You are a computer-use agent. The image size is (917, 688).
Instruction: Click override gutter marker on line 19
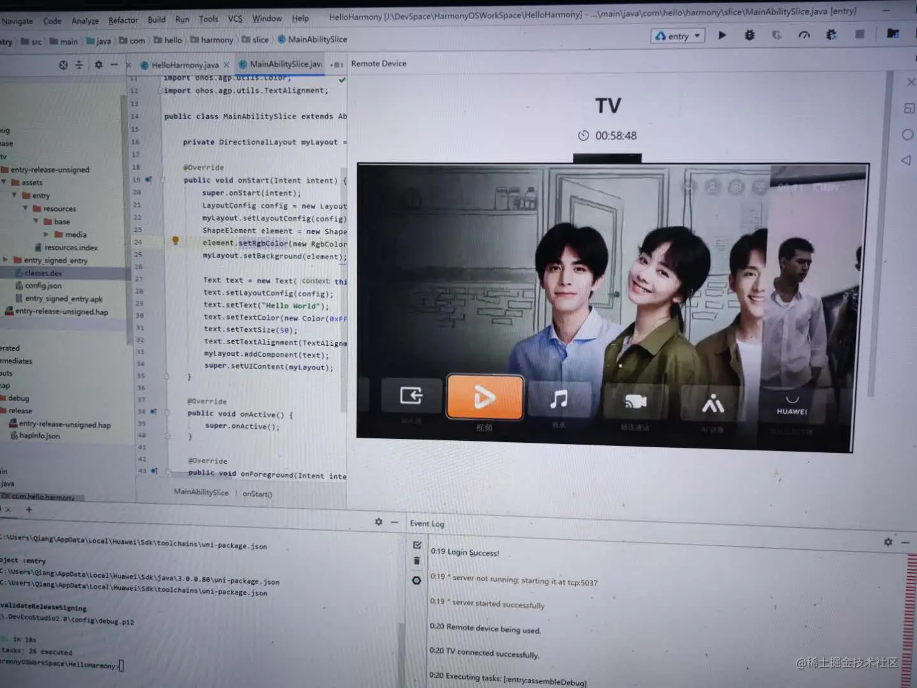pyautogui.click(x=148, y=180)
